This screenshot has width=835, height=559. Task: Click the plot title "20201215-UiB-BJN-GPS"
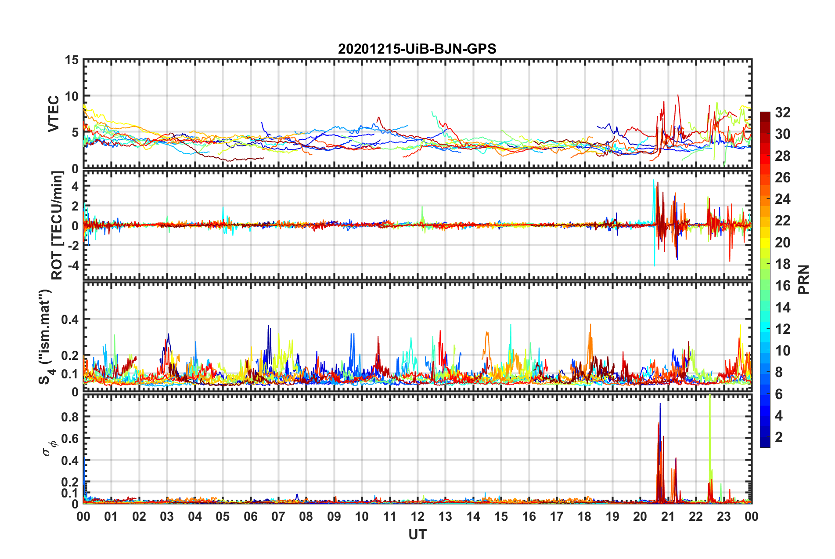click(x=417, y=49)
